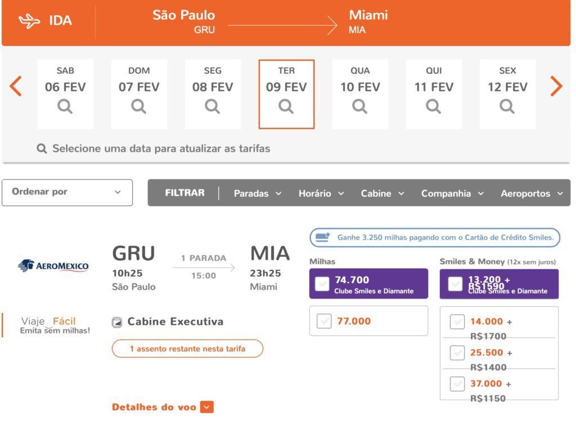Click the Smiles credit card icon
Screen dimensions: 576x434
(x=322, y=238)
